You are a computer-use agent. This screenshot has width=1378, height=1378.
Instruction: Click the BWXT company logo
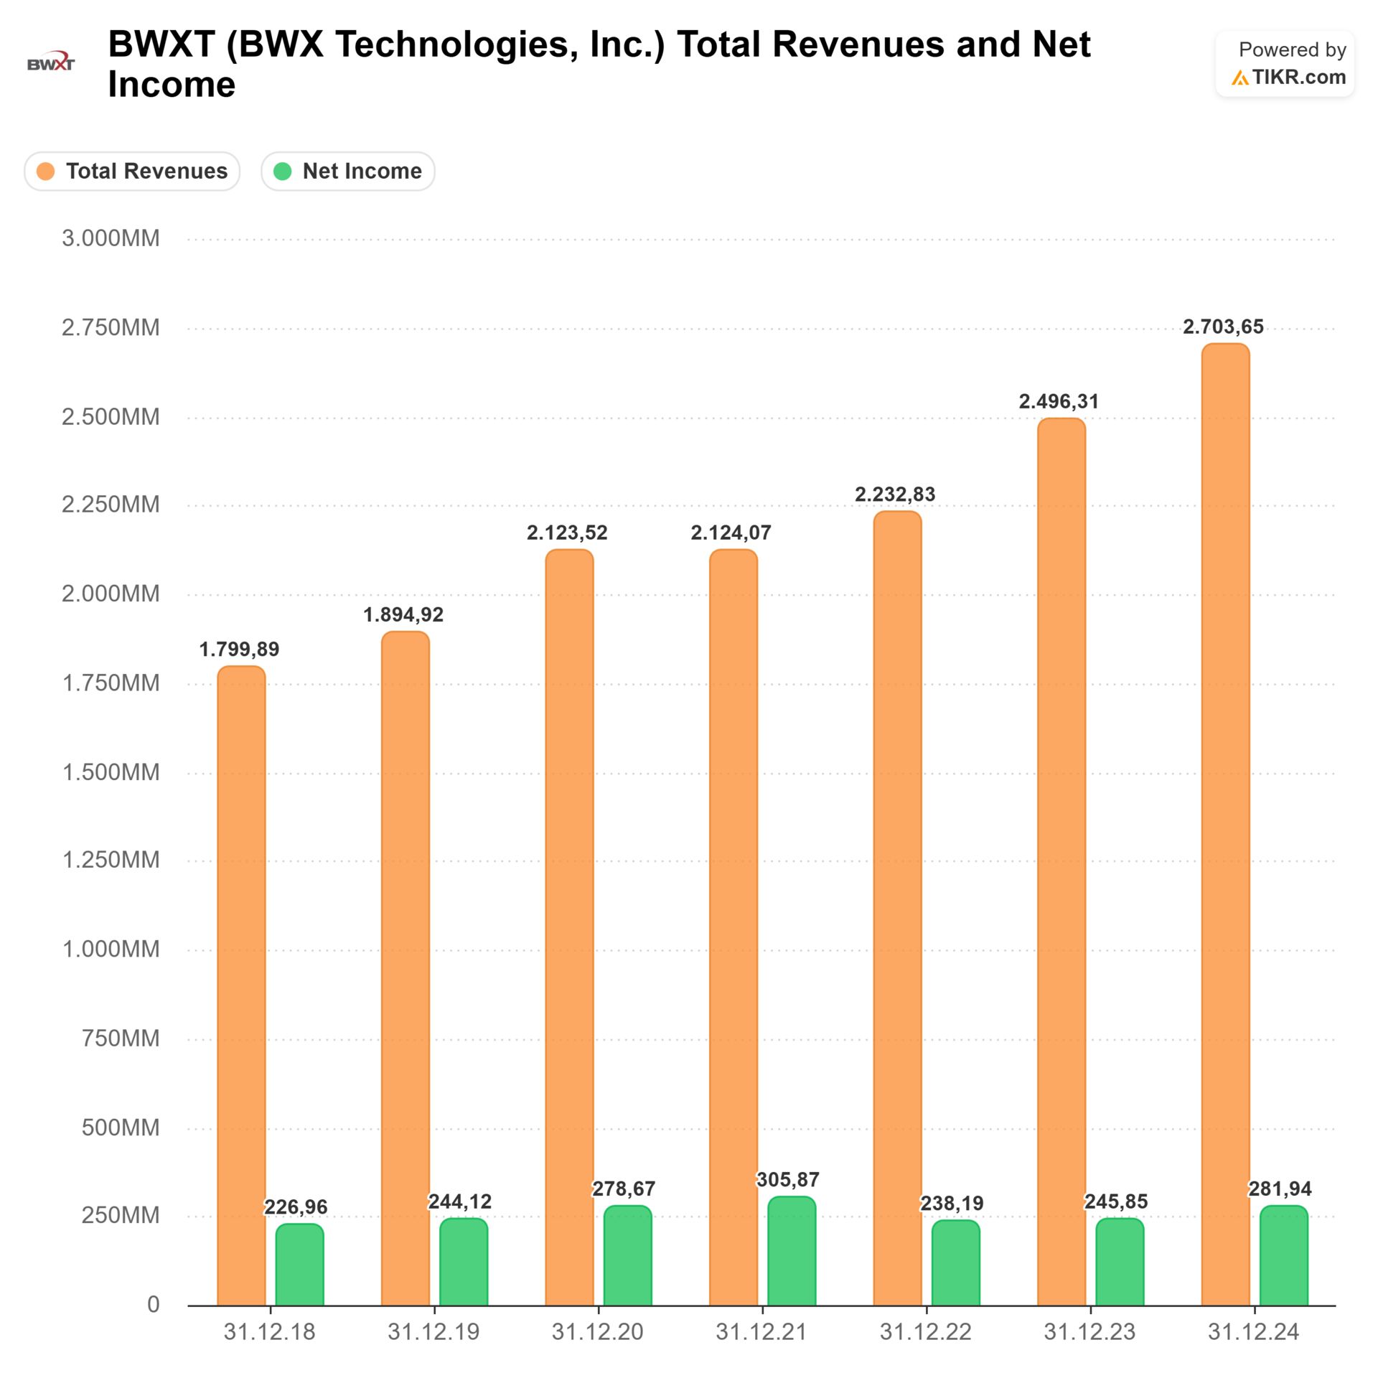coord(50,62)
